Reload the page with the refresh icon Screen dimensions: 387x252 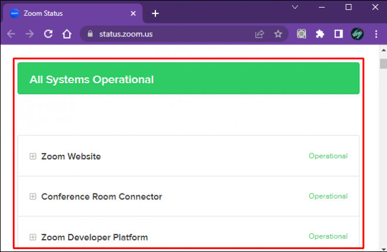[x=49, y=34]
